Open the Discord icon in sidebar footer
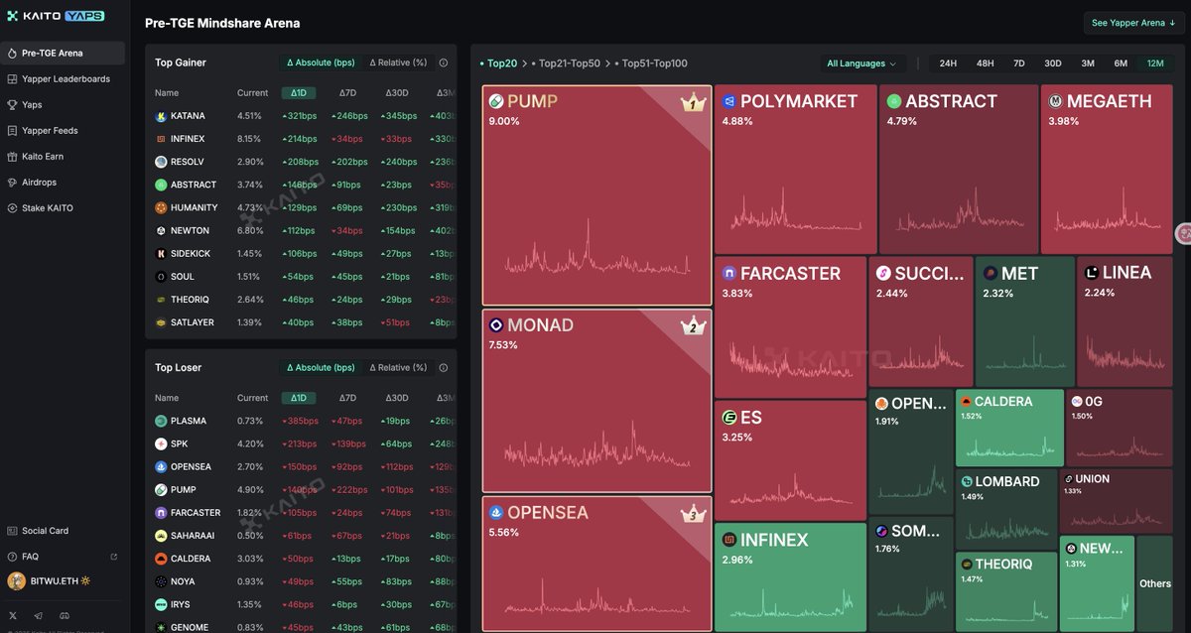The width and height of the screenshot is (1191, 633). click(65, 616)
